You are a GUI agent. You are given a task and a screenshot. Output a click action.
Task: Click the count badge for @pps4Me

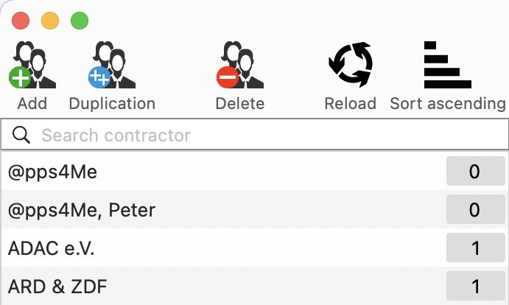(x=476, y=171)
